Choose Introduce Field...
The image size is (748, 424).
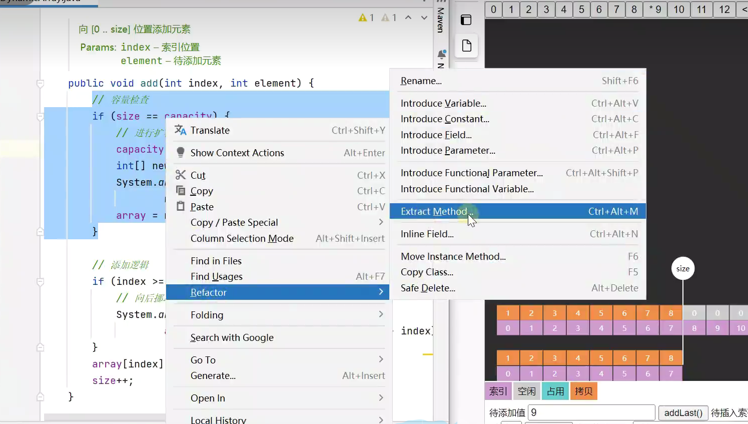coord(518,135)
